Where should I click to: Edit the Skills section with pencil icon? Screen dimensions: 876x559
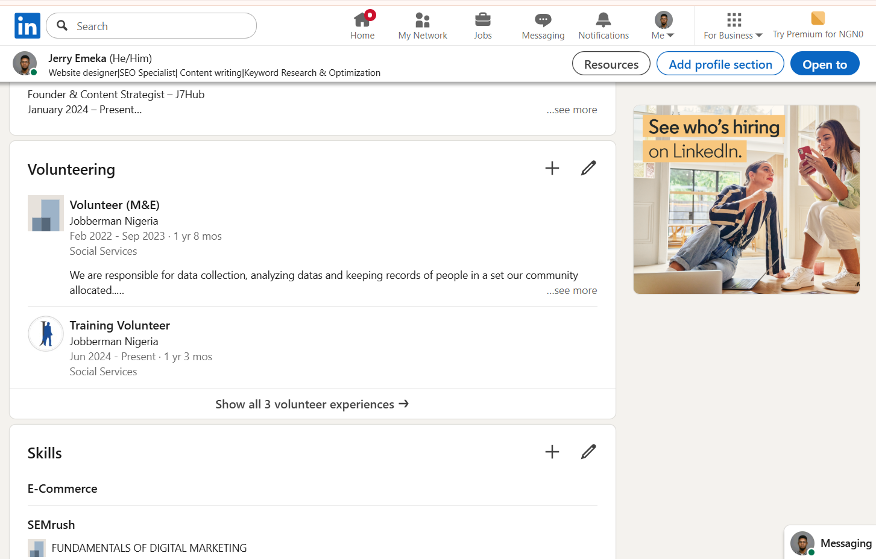[x=588, y=451]
